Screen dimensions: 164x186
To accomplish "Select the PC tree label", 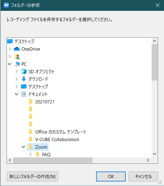I will pyautogui.click(x=24, y=64).
